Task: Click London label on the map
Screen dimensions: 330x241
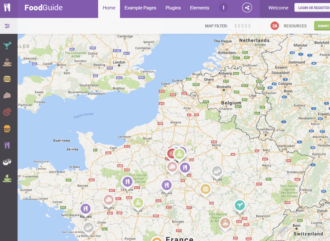Action: 119,62
